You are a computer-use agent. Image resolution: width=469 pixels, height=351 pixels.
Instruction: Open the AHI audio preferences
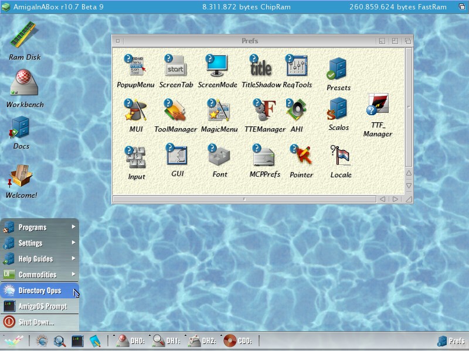[x=297, y=110]
